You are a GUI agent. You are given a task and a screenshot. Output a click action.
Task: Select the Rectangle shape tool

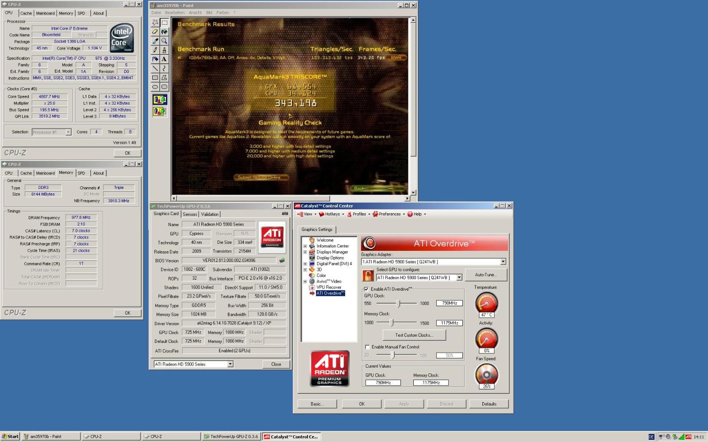(x=155, y=77)
